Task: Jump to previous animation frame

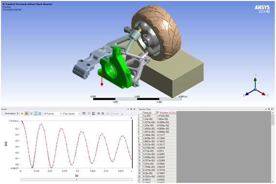Action: coord(18,113)
